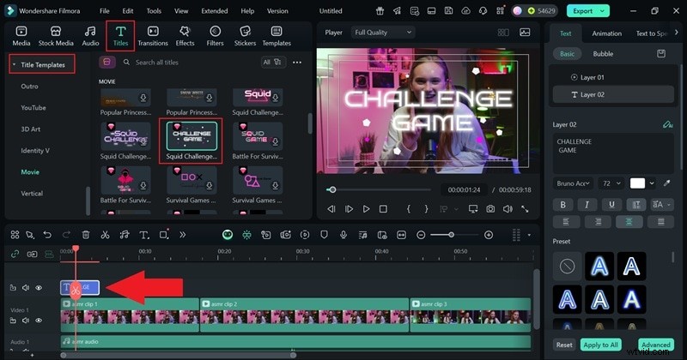
Task: Open the Stock Media panel
Action: [56, 36]
